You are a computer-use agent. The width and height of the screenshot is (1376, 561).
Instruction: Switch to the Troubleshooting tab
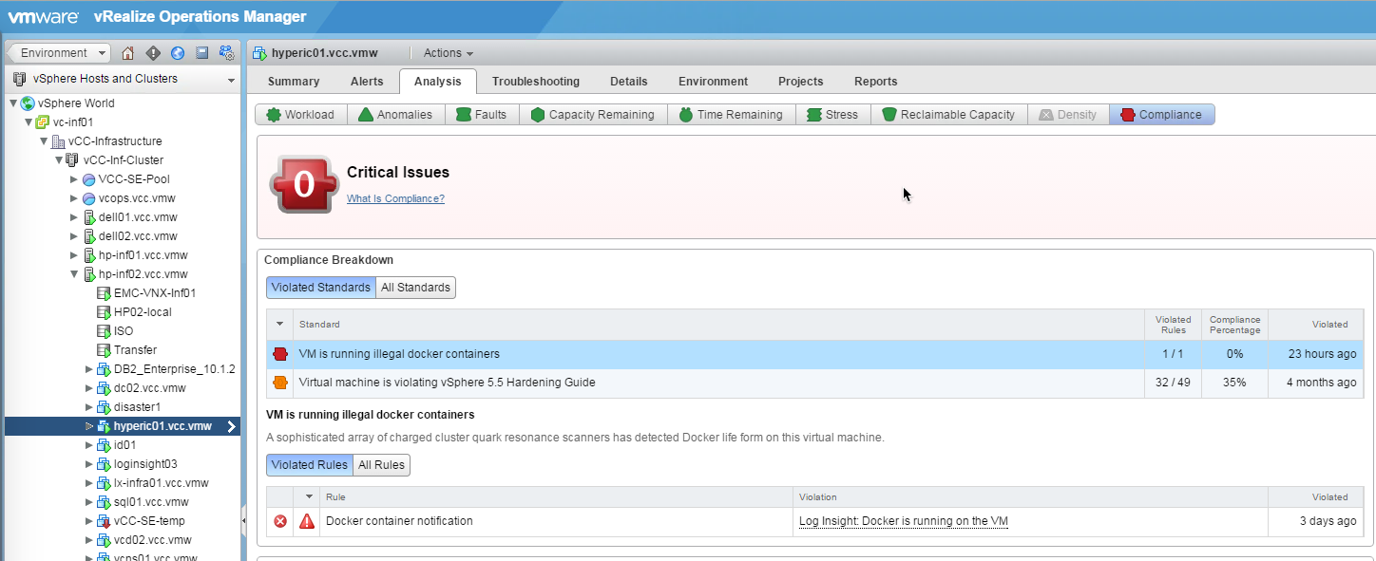[535, 82]
